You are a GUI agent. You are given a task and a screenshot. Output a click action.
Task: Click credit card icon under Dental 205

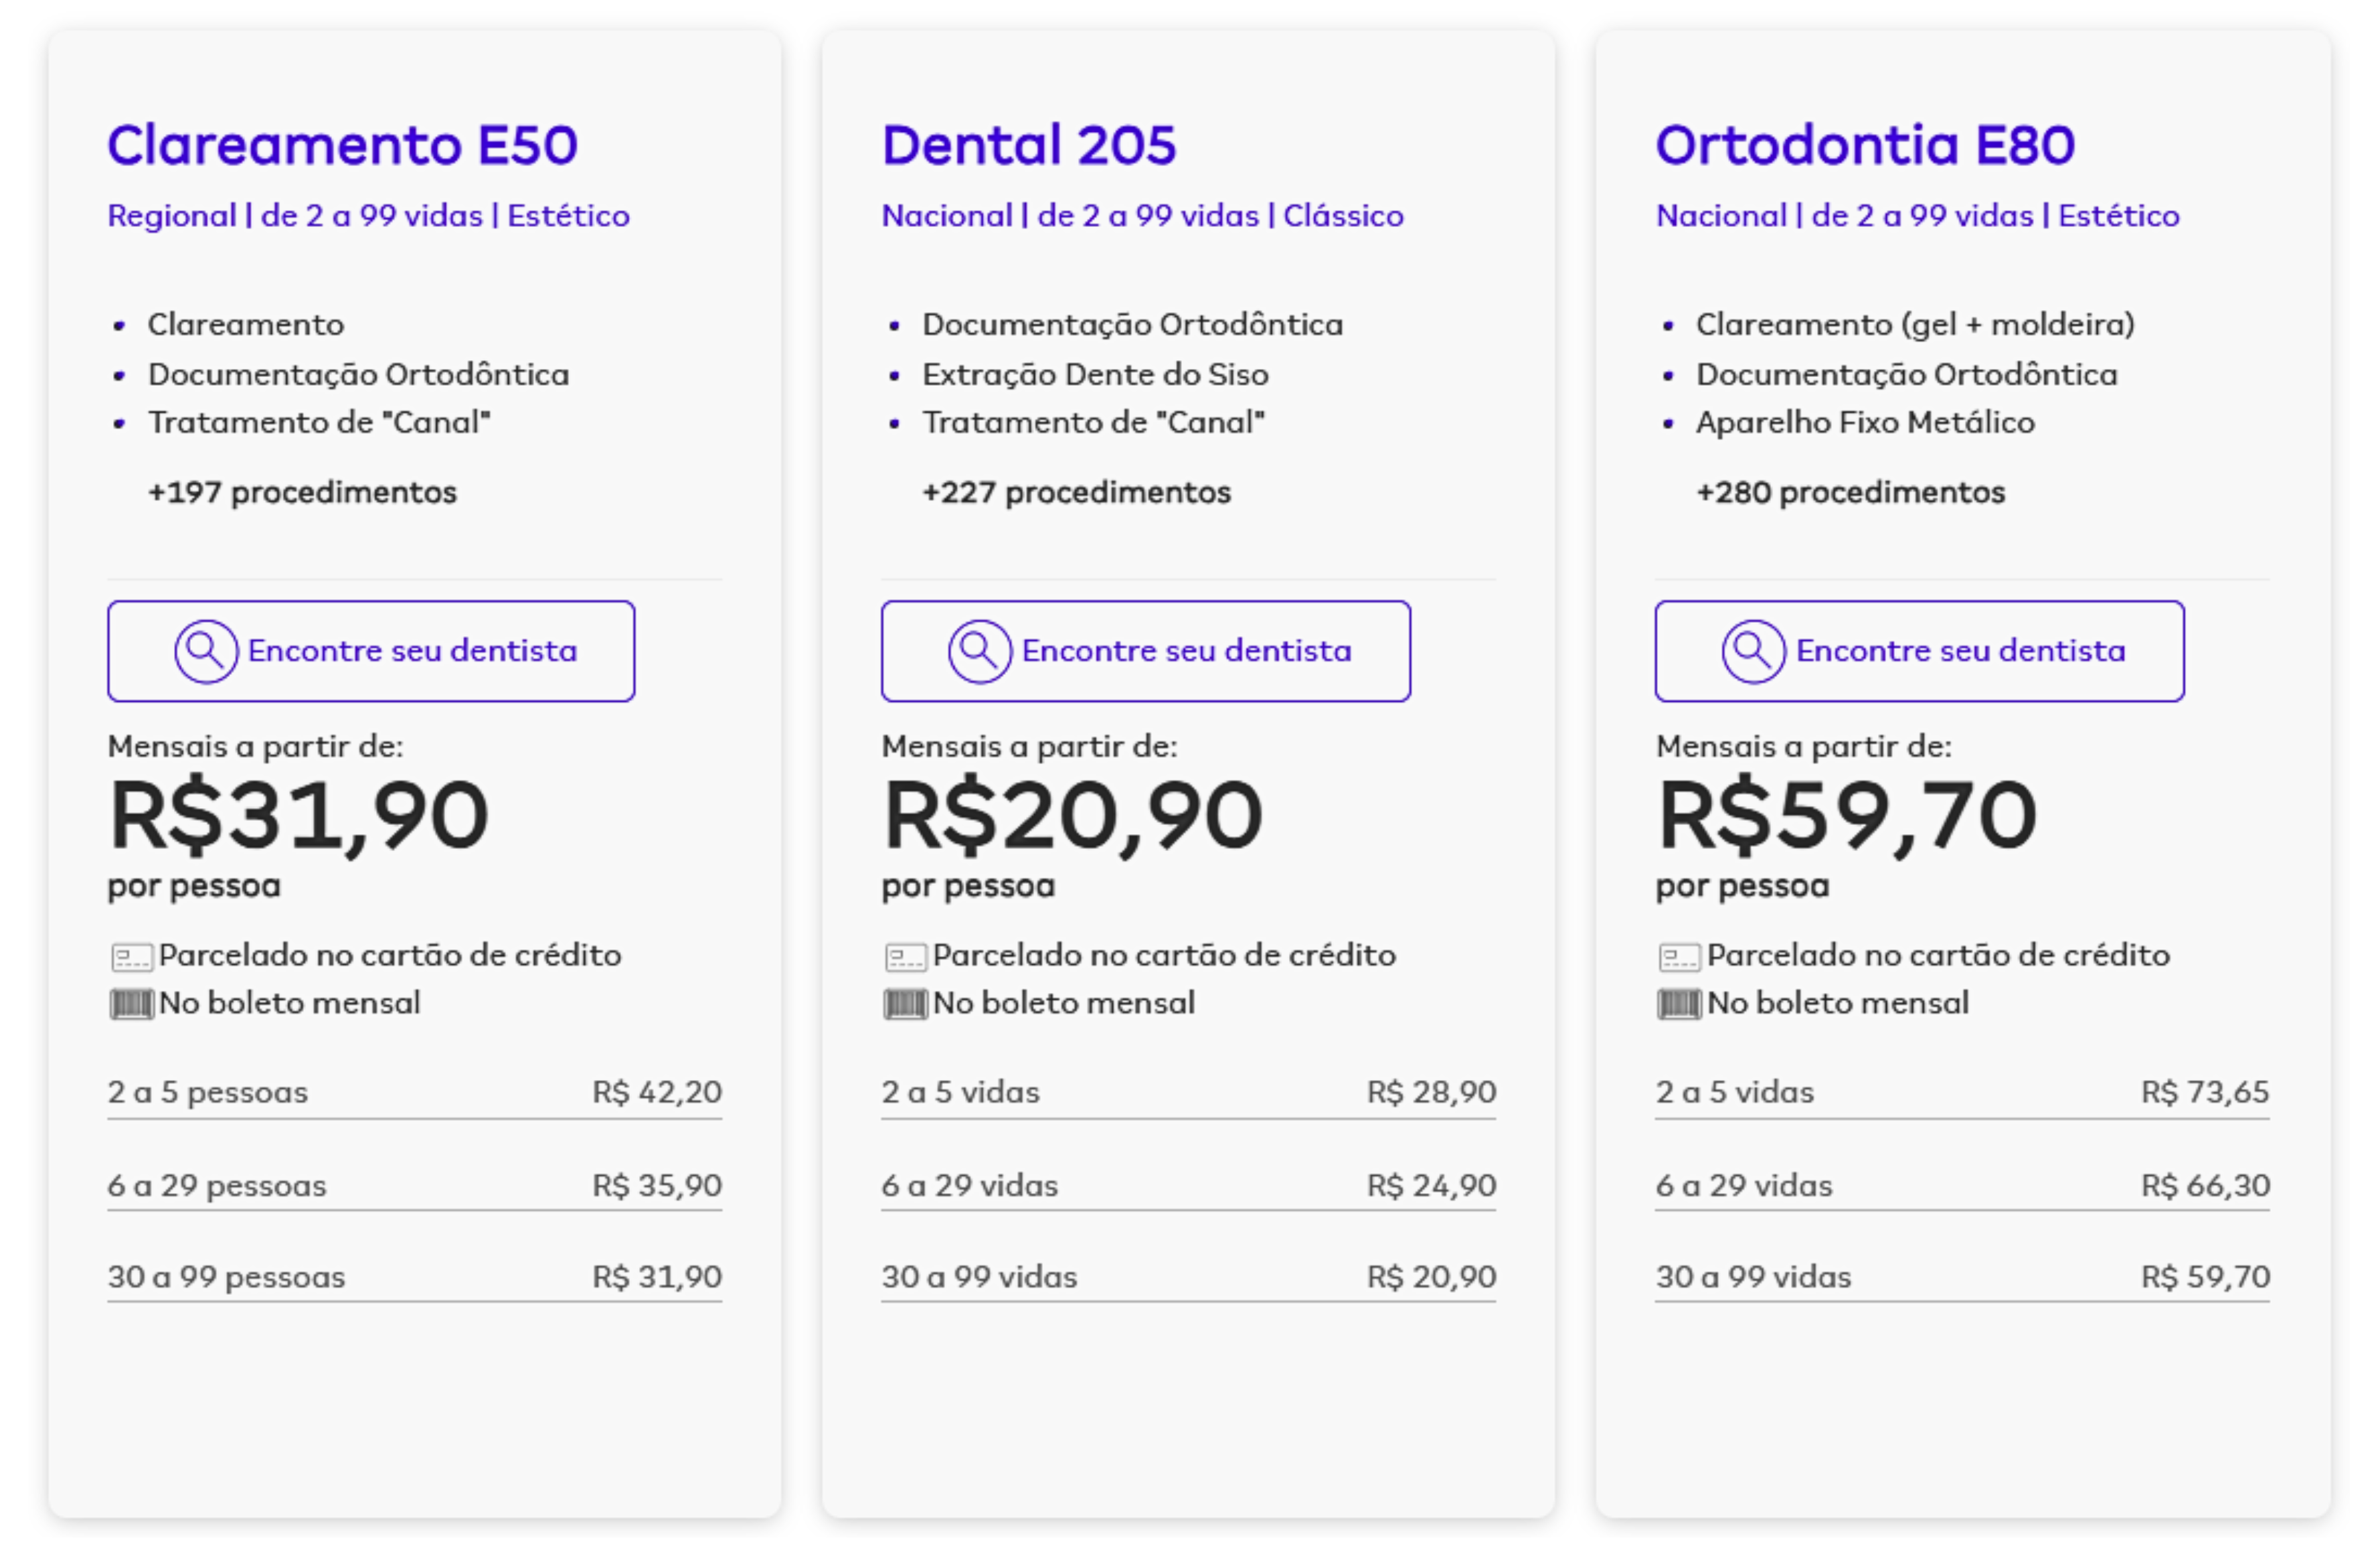coord(906,957)
